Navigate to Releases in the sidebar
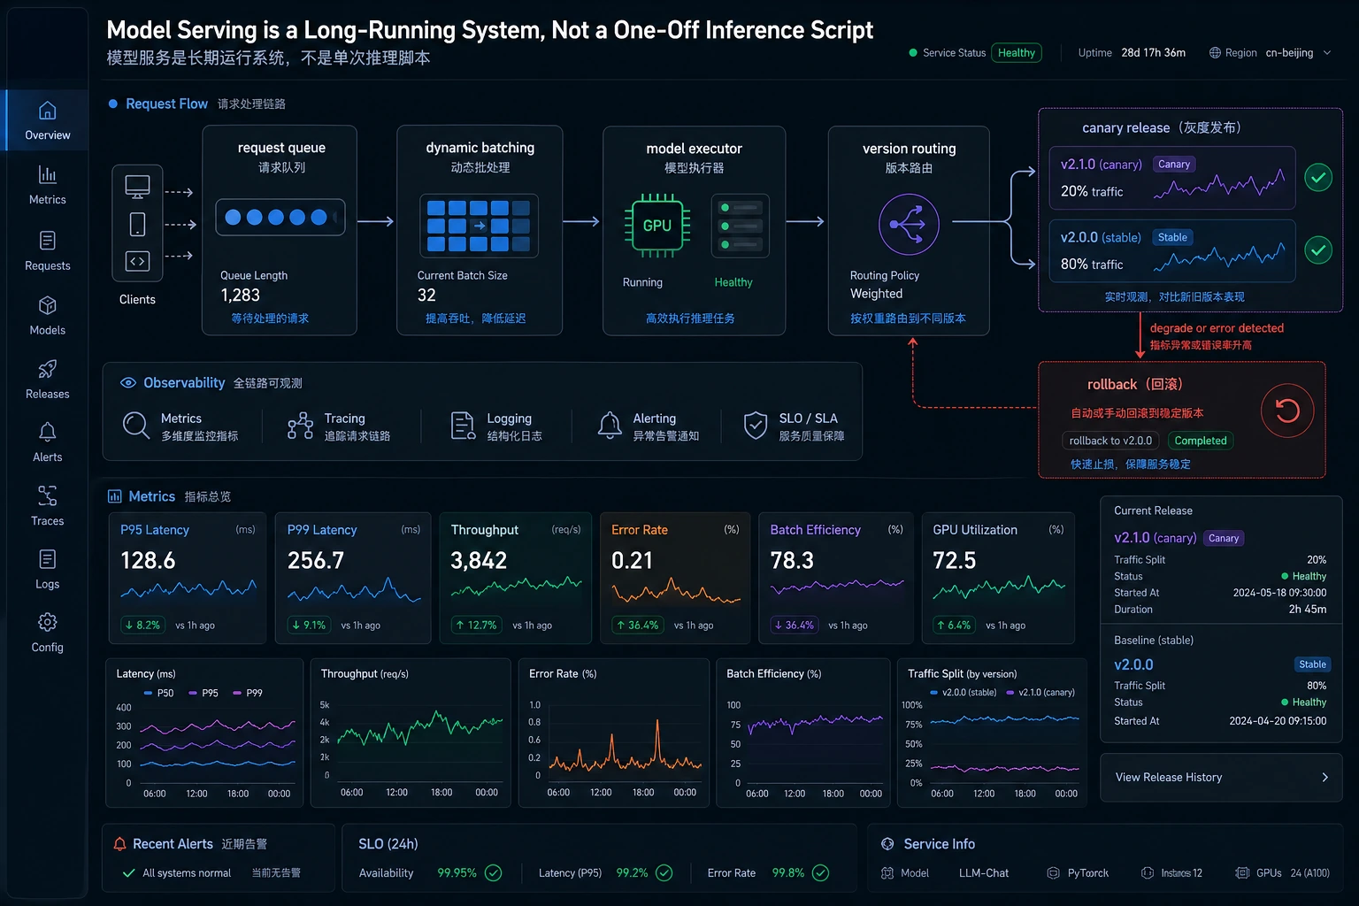Viewport: 1359px width, 906px height. [x=47, y=379]
